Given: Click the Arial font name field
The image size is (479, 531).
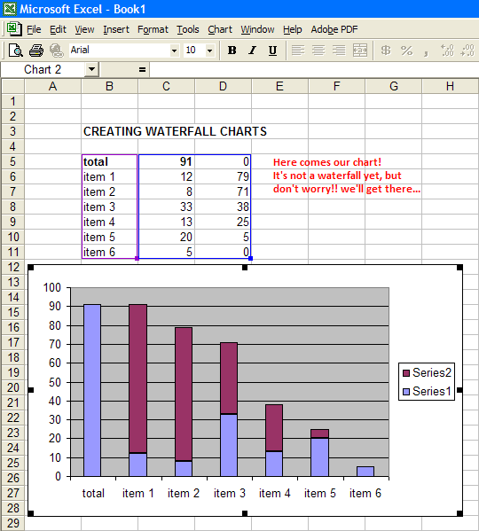Looking at the screenshot, I should pos(119,51).
